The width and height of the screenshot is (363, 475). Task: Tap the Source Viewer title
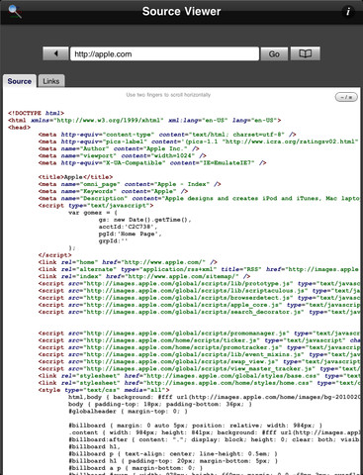[181, 12]
